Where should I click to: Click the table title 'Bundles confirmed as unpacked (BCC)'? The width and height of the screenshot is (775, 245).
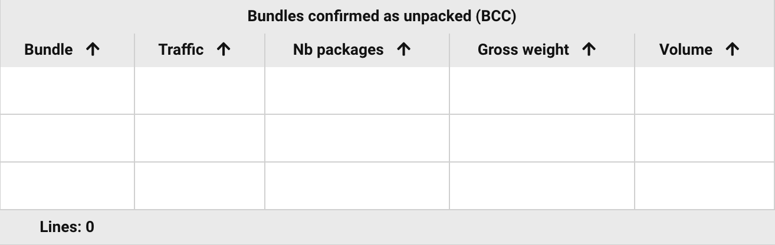tap(382, 16)
